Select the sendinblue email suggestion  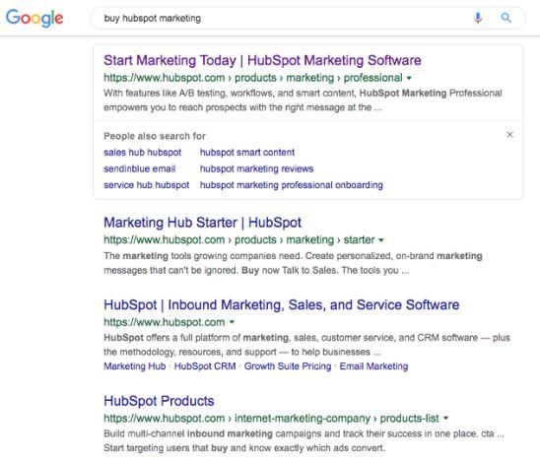point(140,169)
